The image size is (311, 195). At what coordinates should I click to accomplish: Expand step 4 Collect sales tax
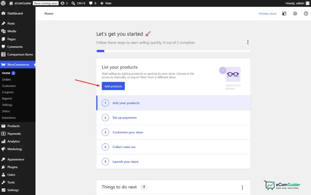point(173,147)
